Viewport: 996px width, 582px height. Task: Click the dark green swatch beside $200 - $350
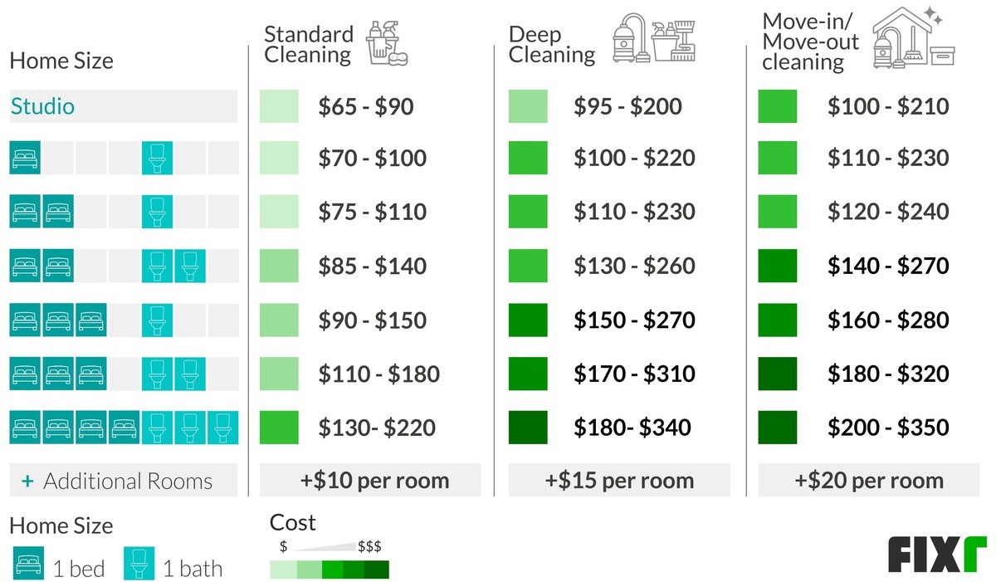778,428
